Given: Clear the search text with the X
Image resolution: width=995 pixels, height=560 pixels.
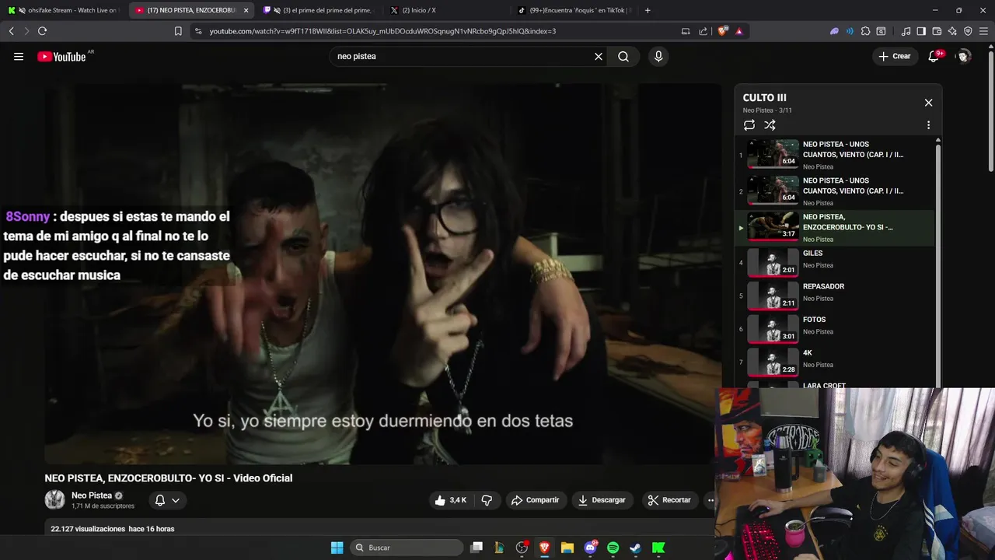Looking at the screenshot, I should pyautogui.click(x=599, y=56).
